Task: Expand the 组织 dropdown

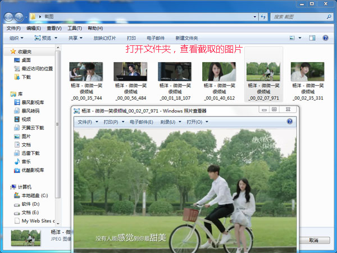Action: [x=16, y=38]
